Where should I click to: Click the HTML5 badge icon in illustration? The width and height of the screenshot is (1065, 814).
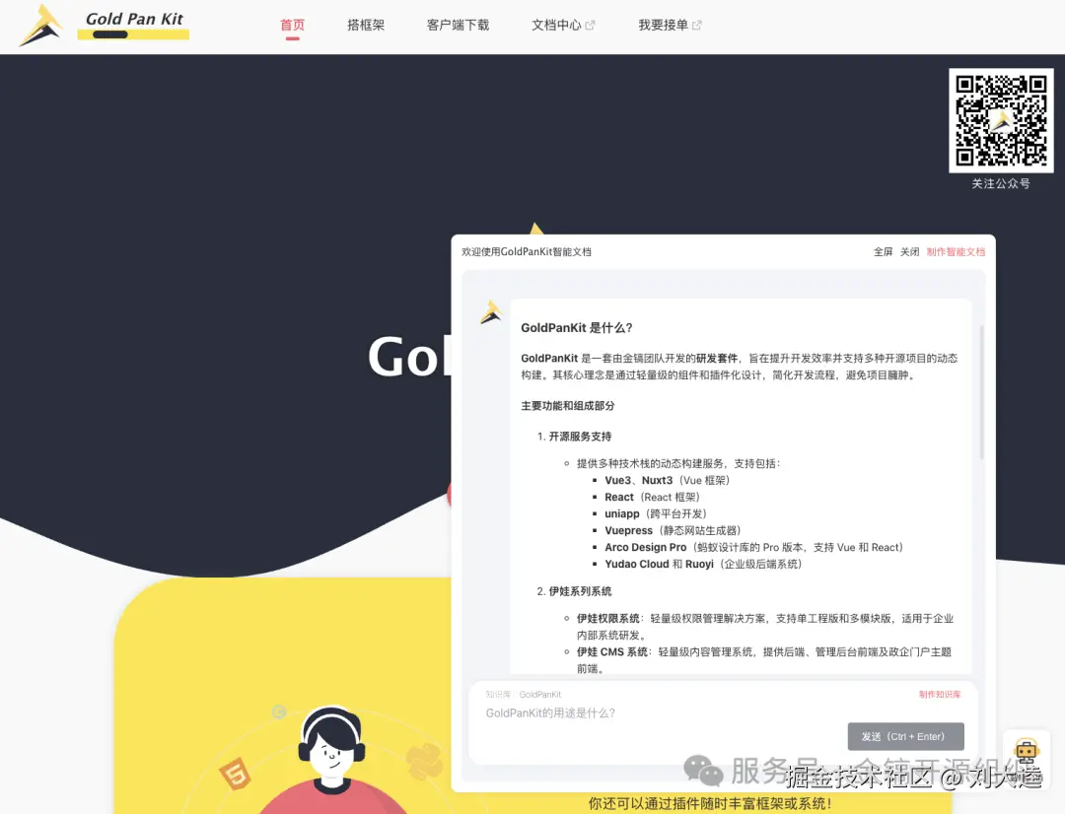tap(235, 774)
